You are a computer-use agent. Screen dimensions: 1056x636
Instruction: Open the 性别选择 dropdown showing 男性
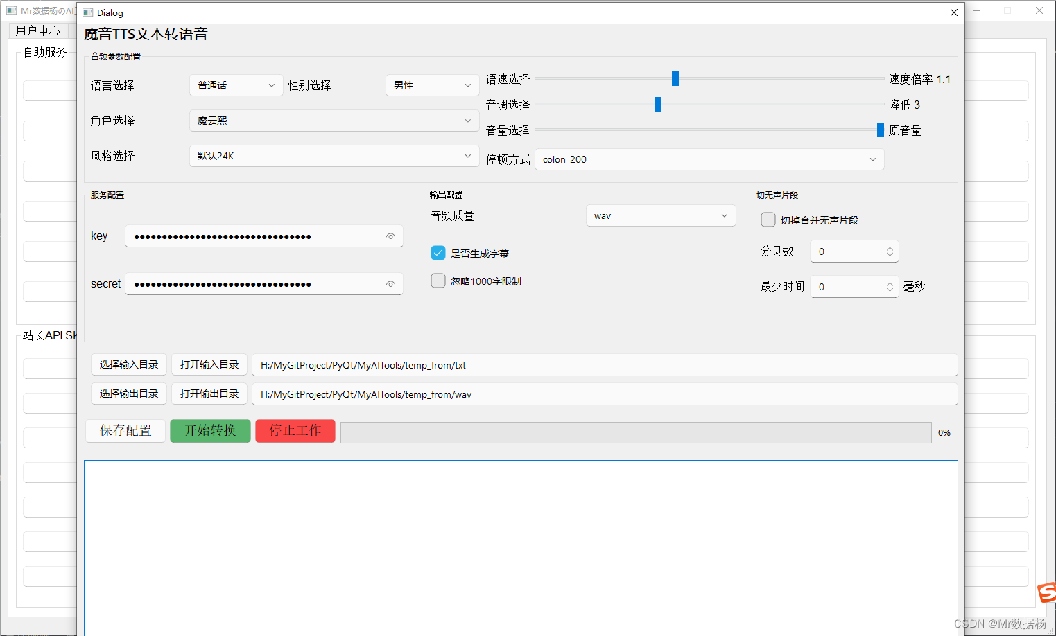coord(433,85)
